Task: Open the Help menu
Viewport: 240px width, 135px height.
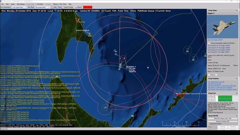Action: [x=70, y=4]
